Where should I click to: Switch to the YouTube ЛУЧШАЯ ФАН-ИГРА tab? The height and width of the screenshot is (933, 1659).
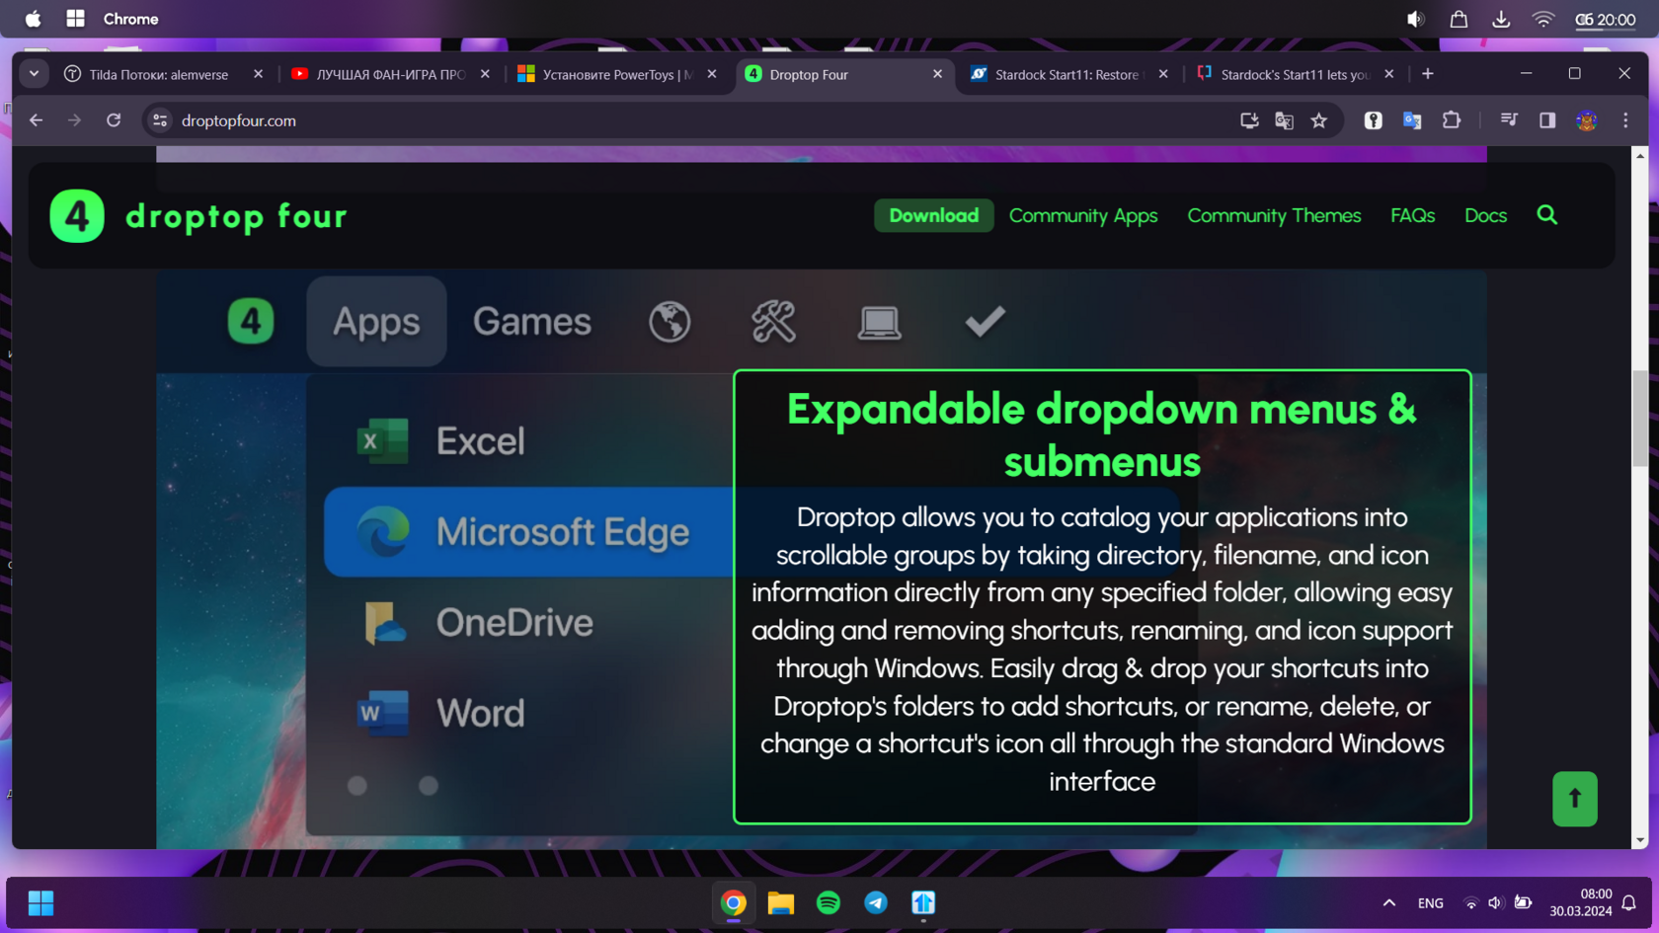coord(390,74)
